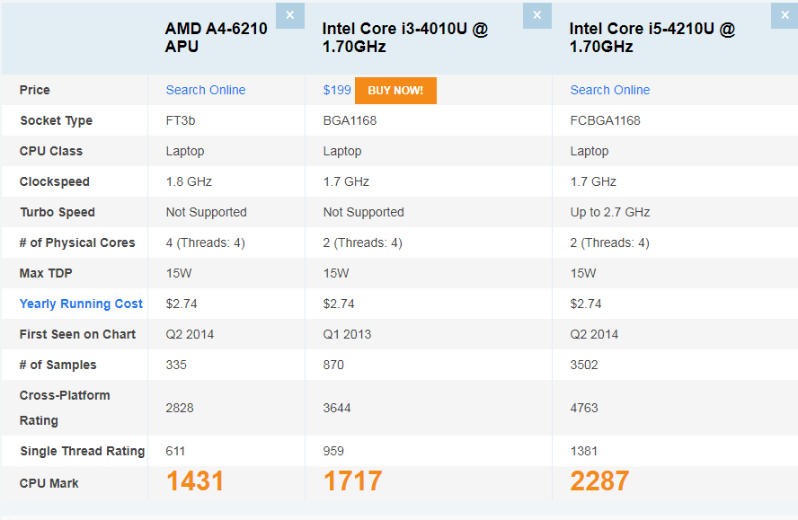
Task: Click the $199 price link
Action: pos(337,90)
